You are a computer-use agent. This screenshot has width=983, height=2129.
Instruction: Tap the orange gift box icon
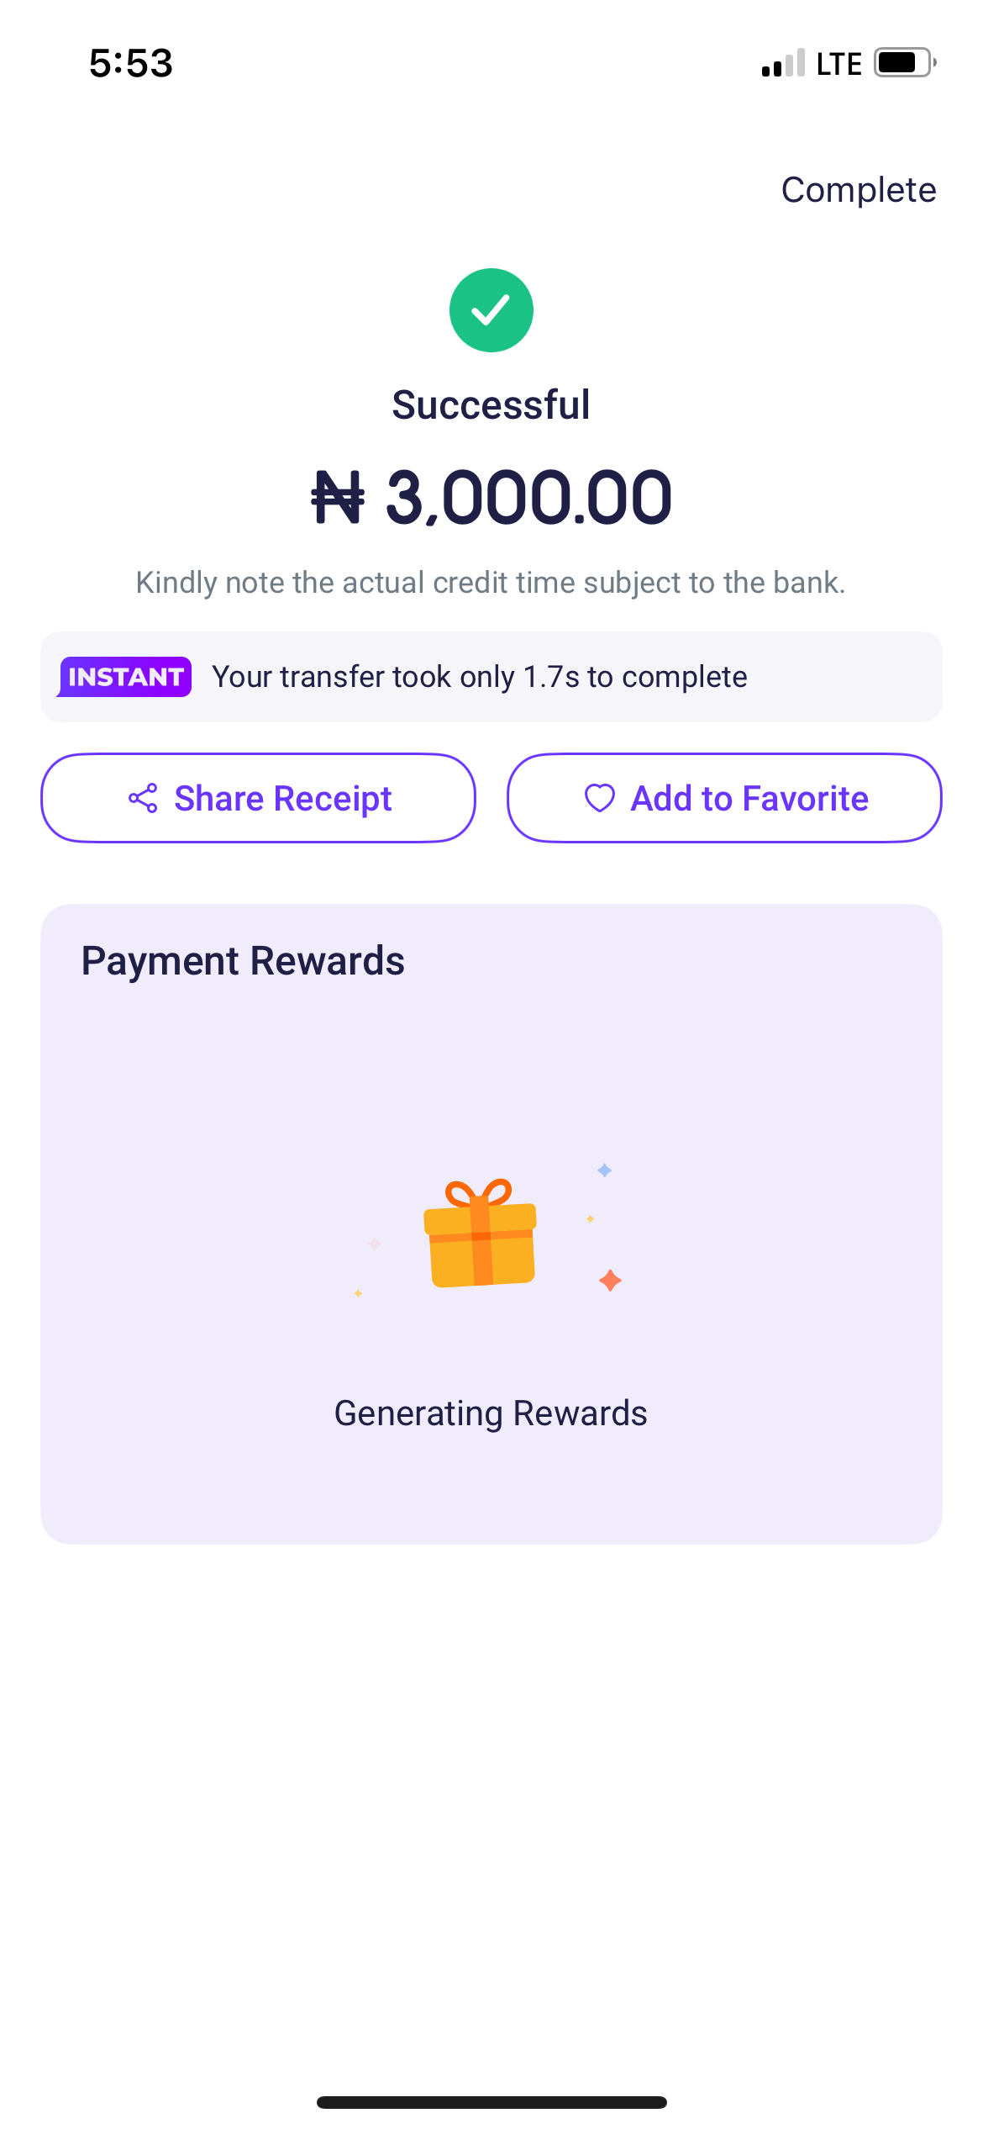pyautogui.click(x=481, y=1234)
